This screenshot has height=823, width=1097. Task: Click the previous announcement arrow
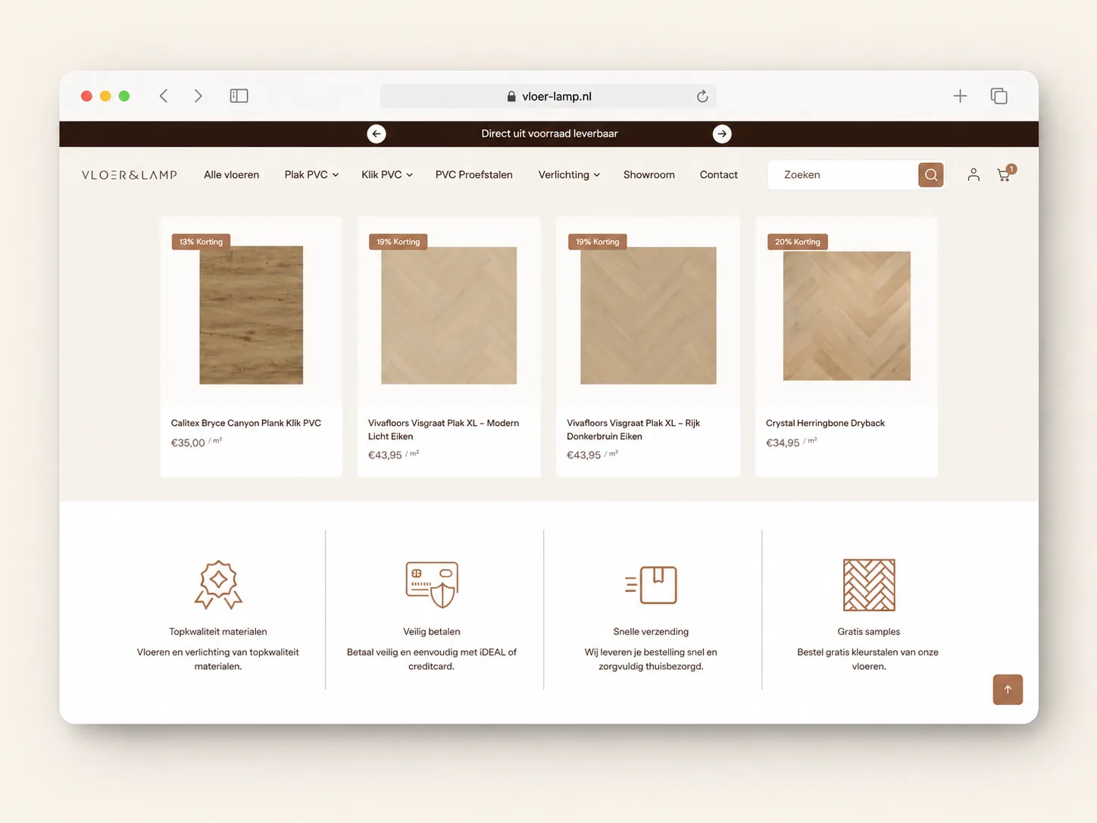377,134
